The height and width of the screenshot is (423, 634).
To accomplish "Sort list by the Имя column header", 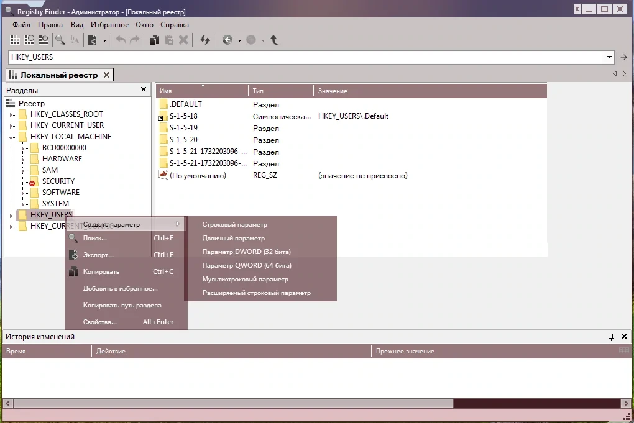I will pyautogui.click(x=202, y=91).
